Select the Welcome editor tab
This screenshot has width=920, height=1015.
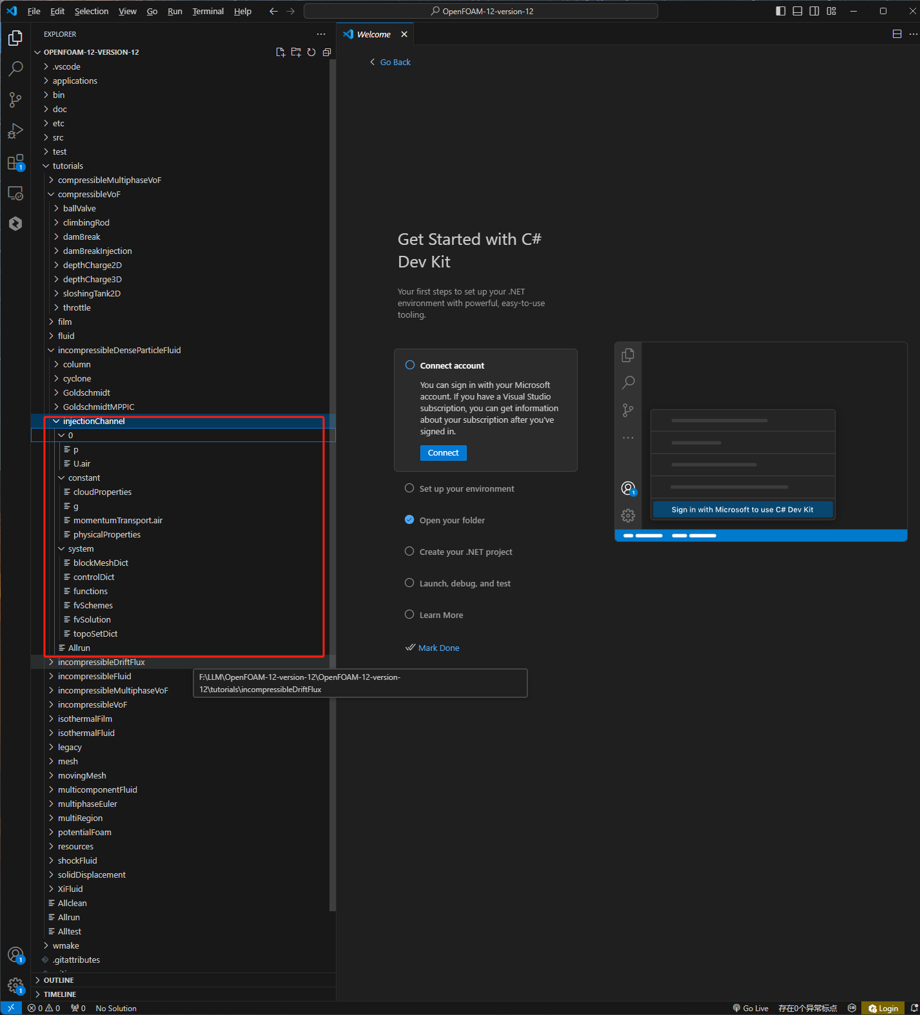coord(375,34)
